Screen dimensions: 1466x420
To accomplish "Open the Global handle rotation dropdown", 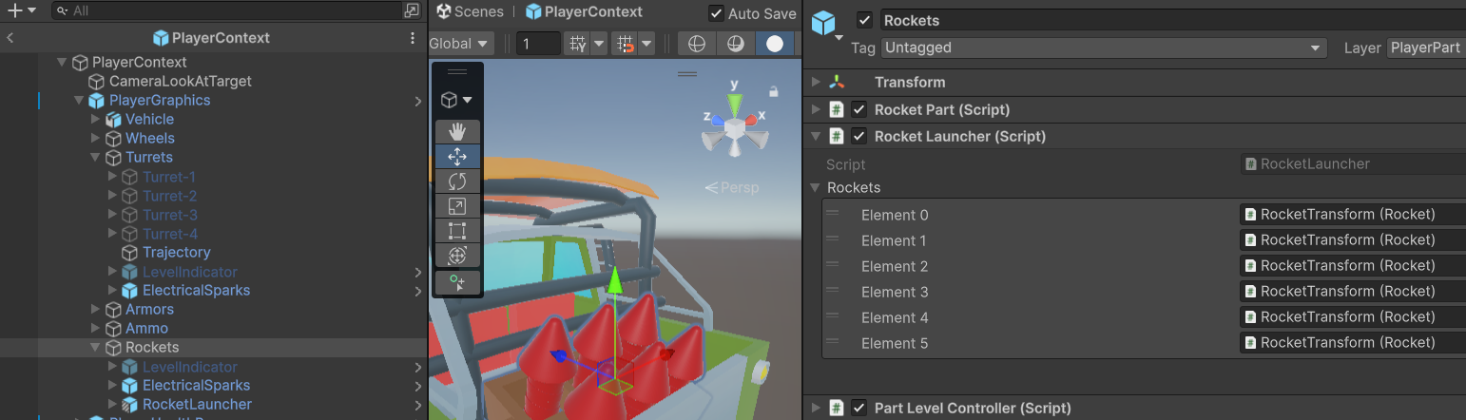I will point(459,44).
